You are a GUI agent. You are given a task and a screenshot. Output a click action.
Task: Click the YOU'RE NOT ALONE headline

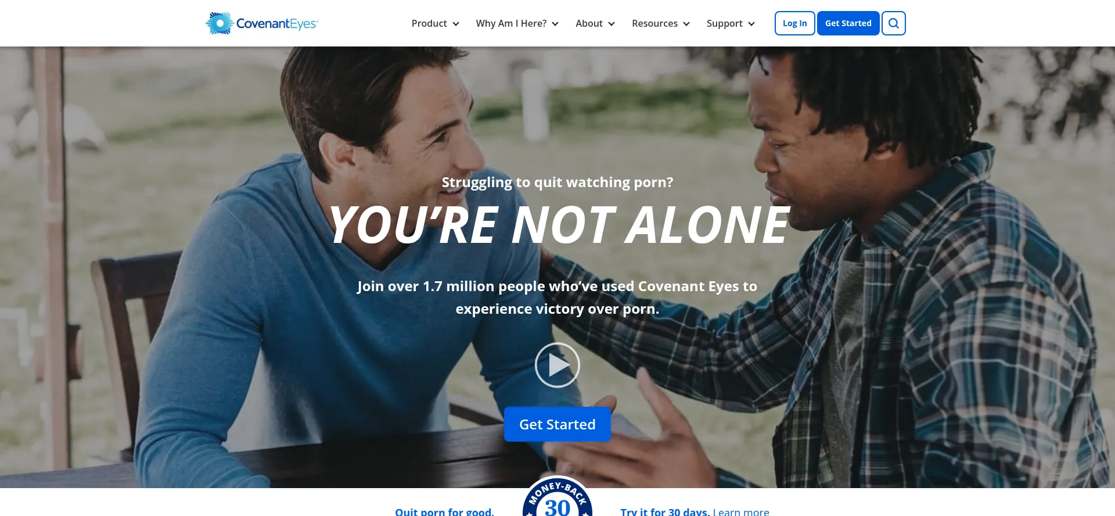pyautogui.click(x=559, y=225)
